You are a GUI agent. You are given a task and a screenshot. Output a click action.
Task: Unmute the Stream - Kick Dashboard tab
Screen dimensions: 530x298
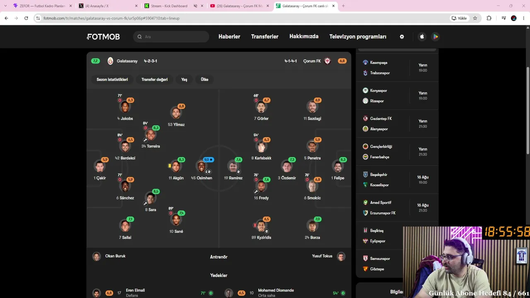tap(195, 6)
